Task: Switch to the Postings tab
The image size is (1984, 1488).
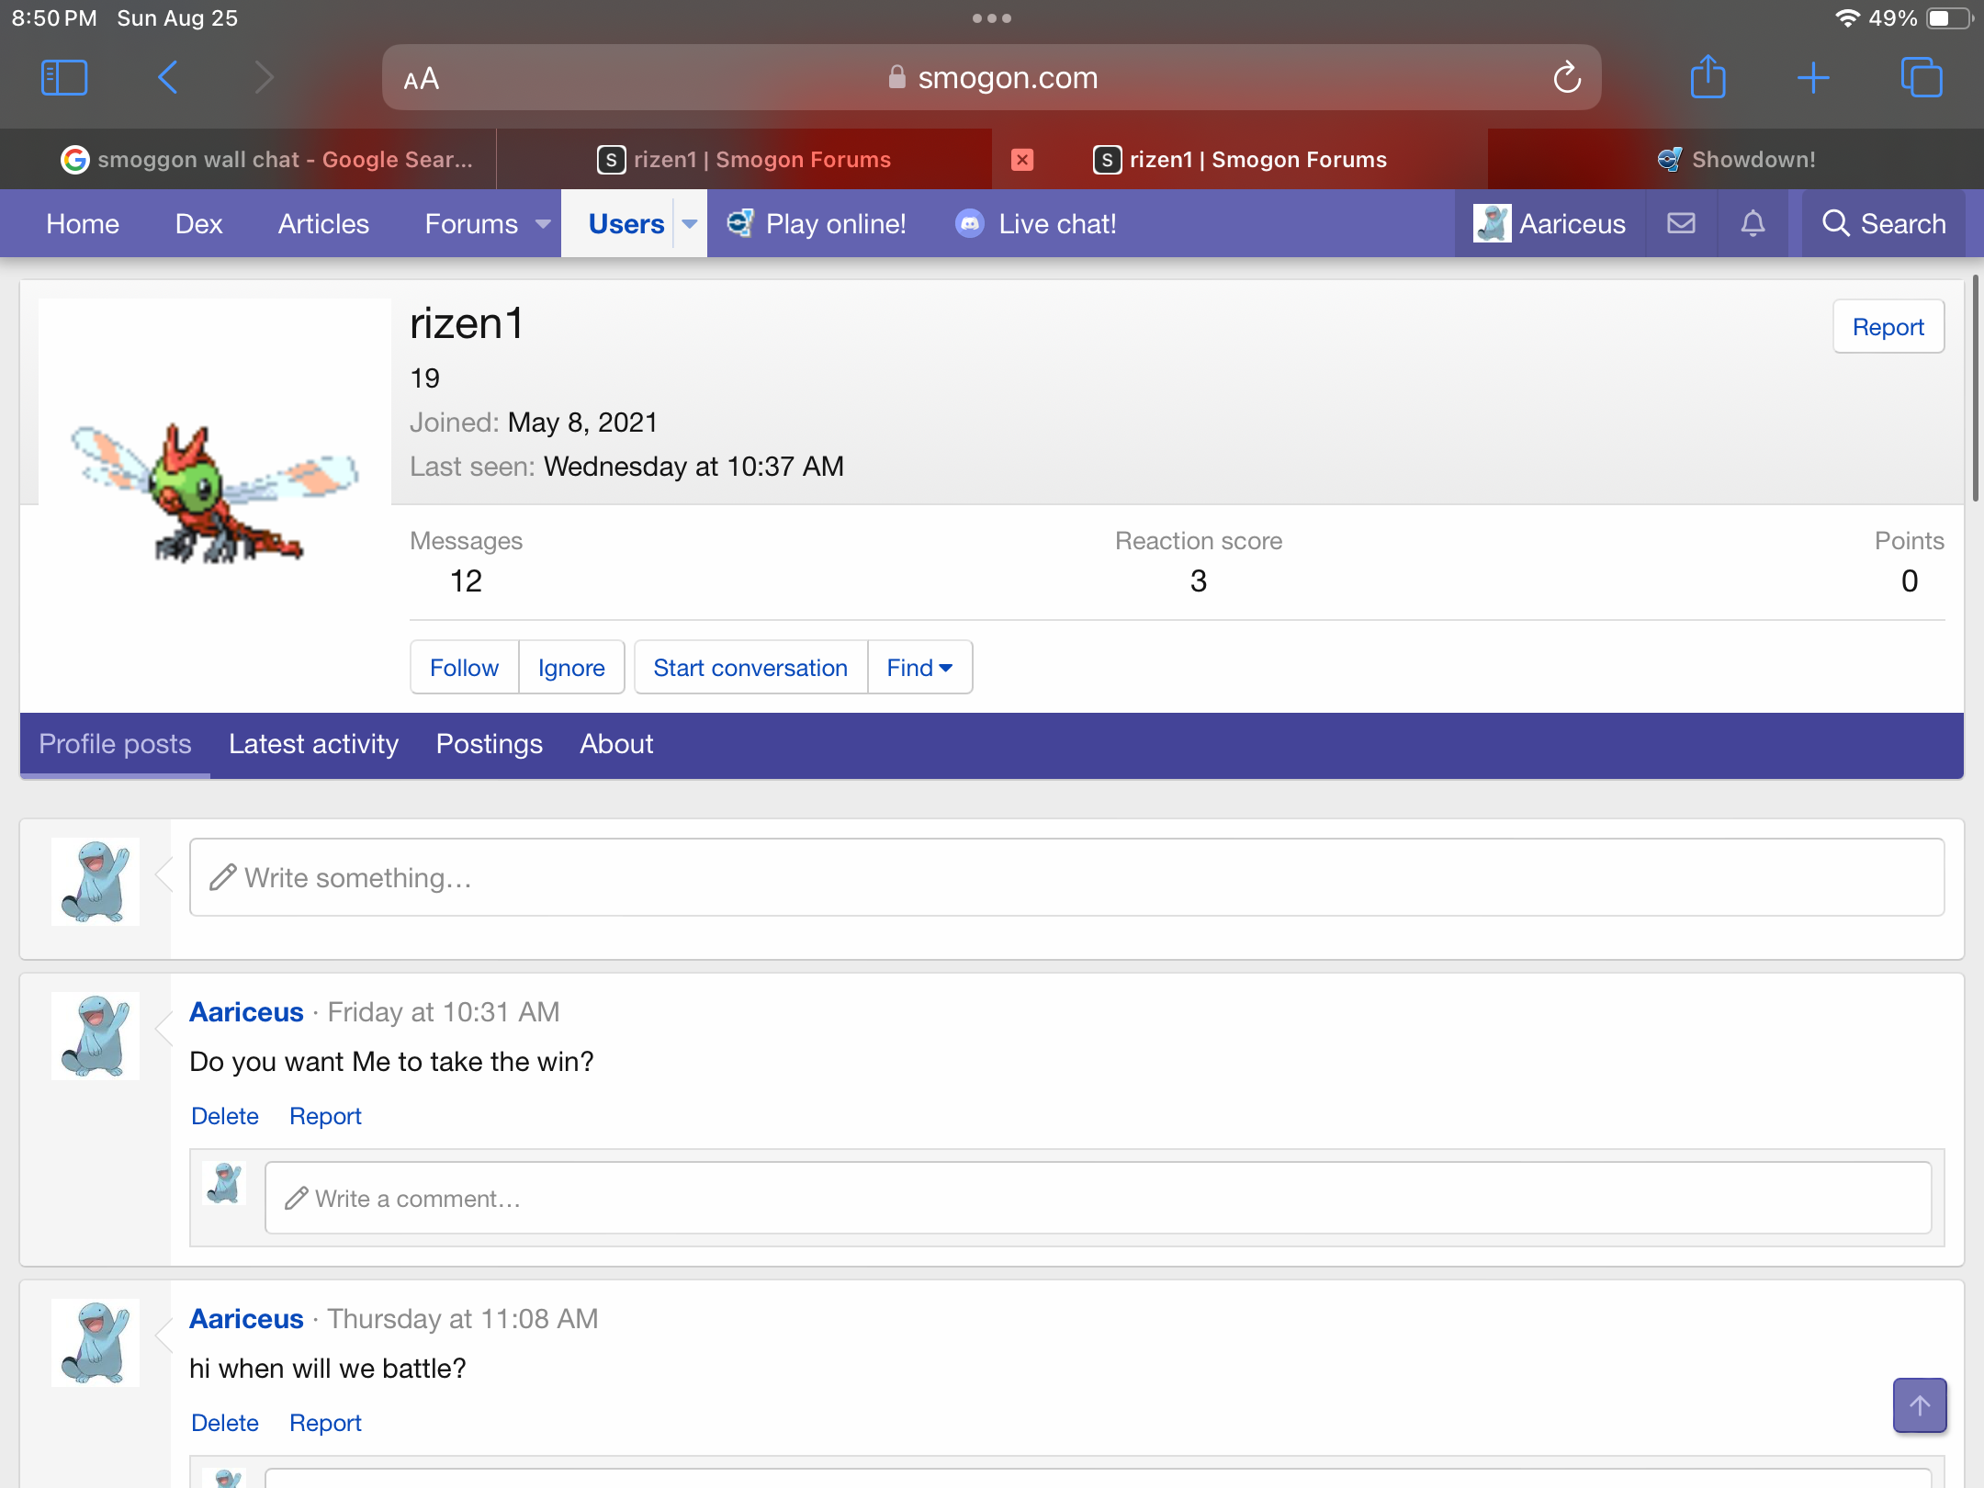Action: (489, 744)
